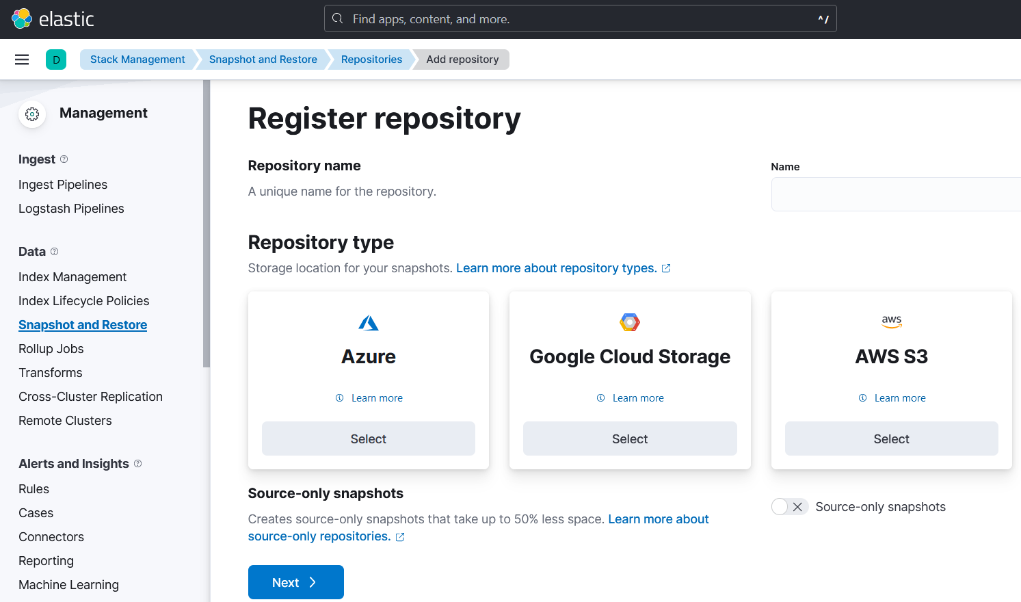Image resolution: width=1021 pixels, height=602 pixels.
Task: Go to Stack Management breadcrumb
Action: pyautogui.click(x=137, y=60)
